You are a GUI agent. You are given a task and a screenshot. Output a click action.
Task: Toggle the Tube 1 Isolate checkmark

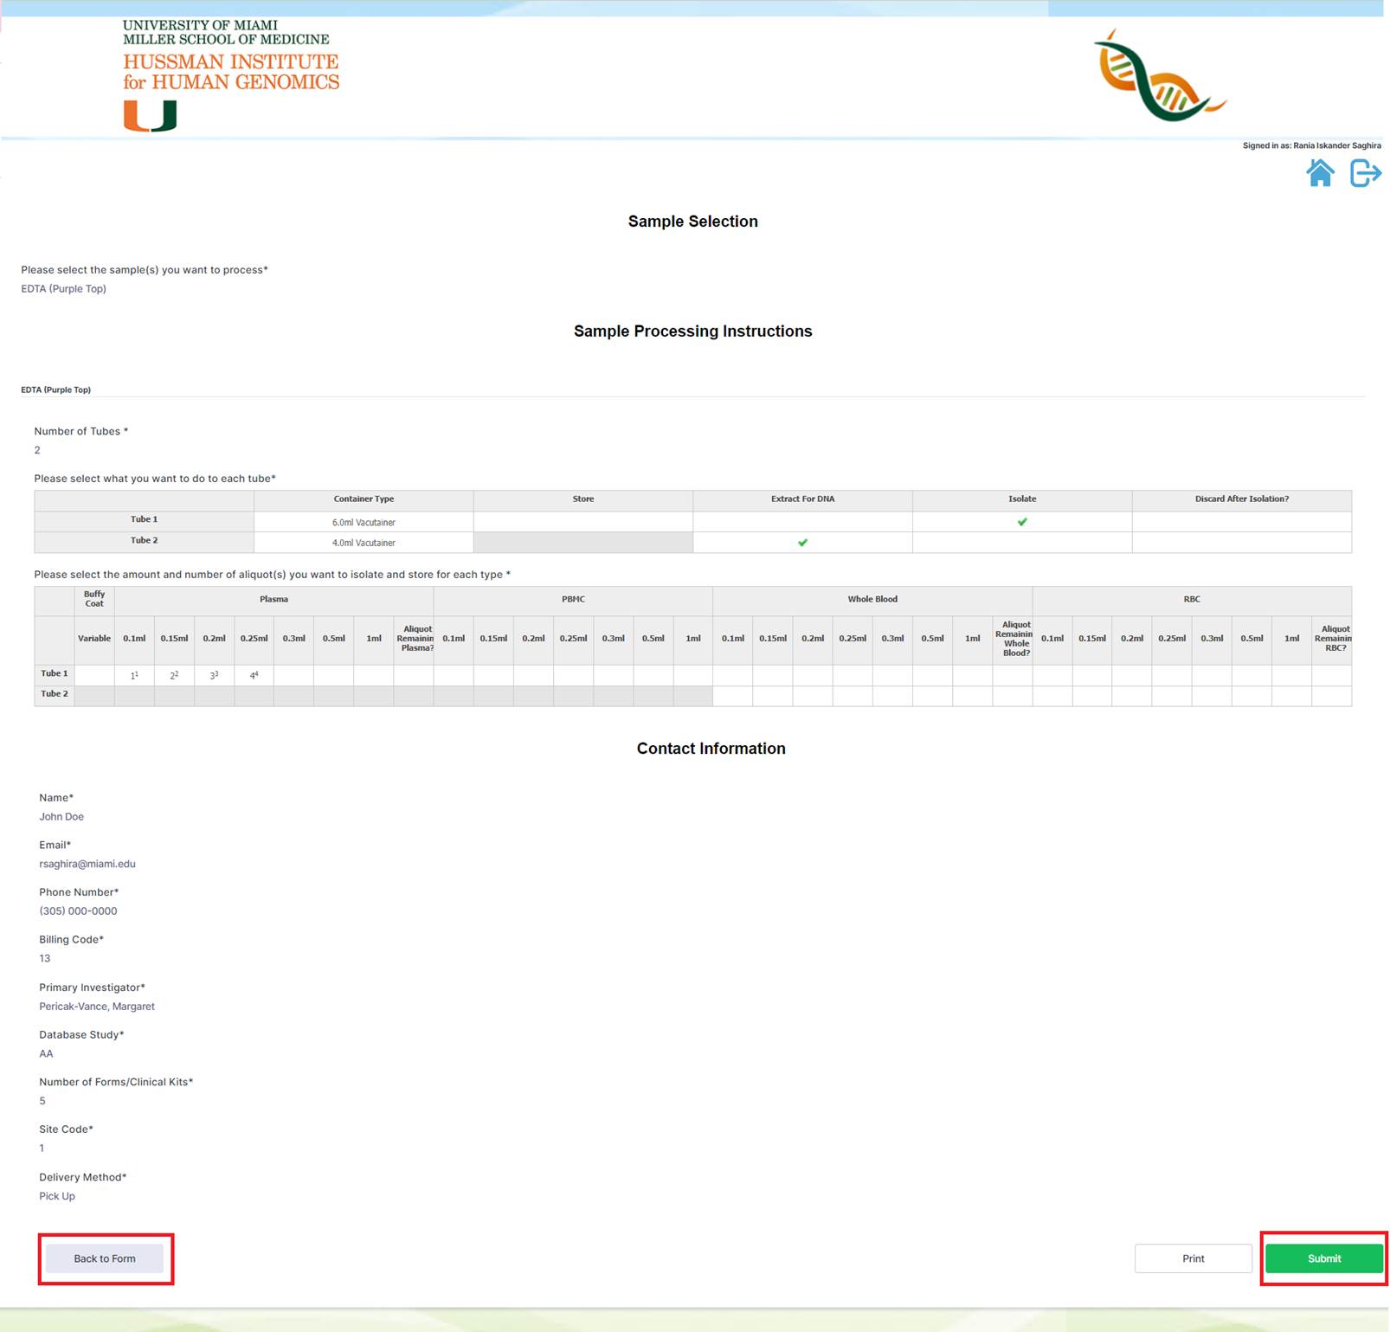pyautogui.click(x=1021, y=522)
